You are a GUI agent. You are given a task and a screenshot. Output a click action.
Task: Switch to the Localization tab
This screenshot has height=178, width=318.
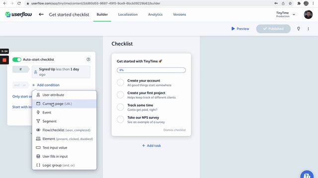[x=128, y=14]
